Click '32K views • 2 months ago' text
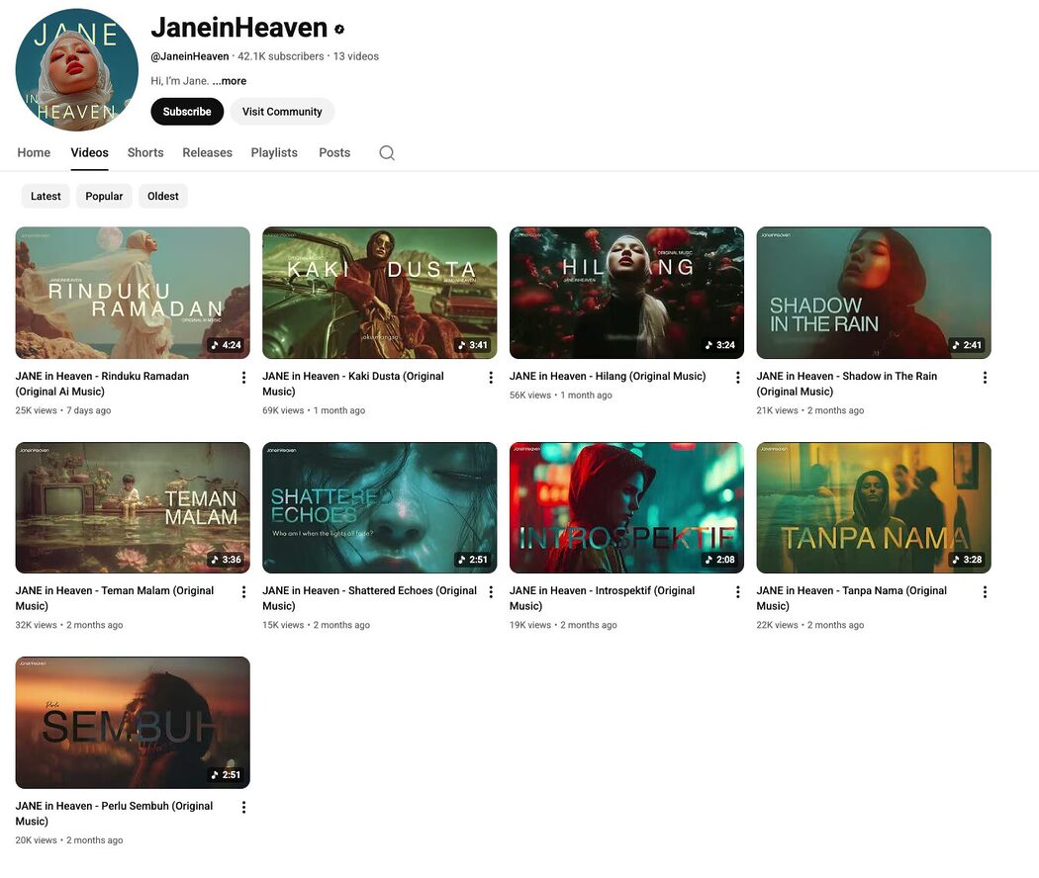Viewport: 1039px width, 878px height. coord(69,625)
